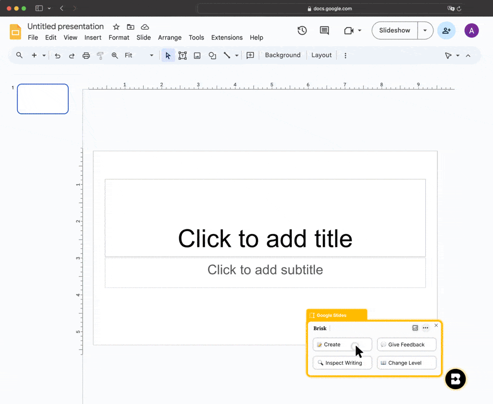Select the text box tool

click(183, 56)
